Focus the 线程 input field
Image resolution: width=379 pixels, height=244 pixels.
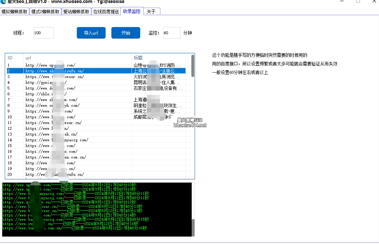[x=44, y=33]
